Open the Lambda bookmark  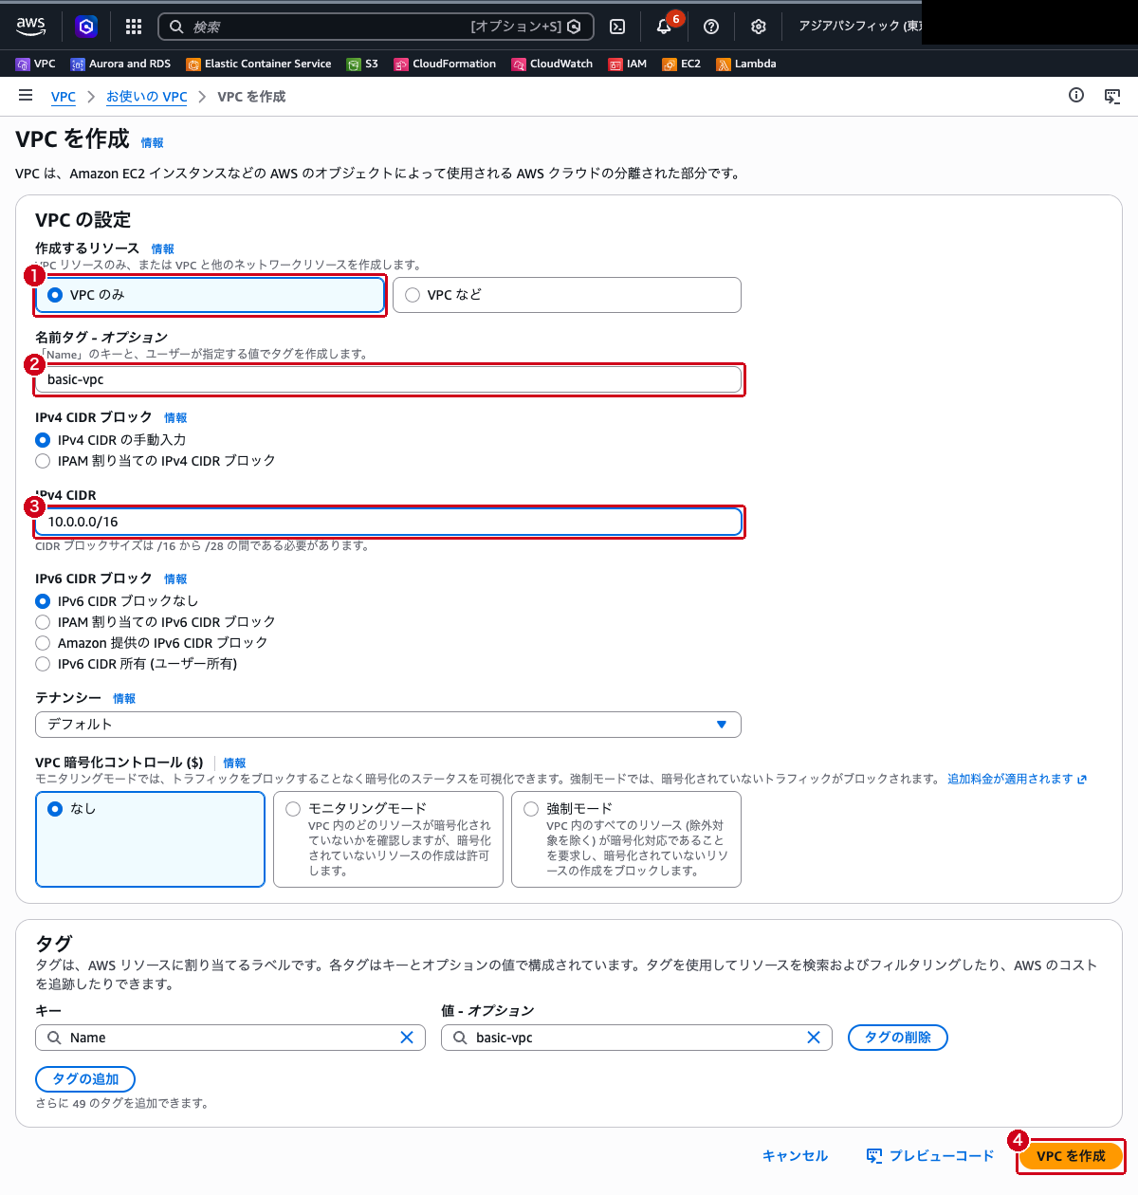point(746,64)
